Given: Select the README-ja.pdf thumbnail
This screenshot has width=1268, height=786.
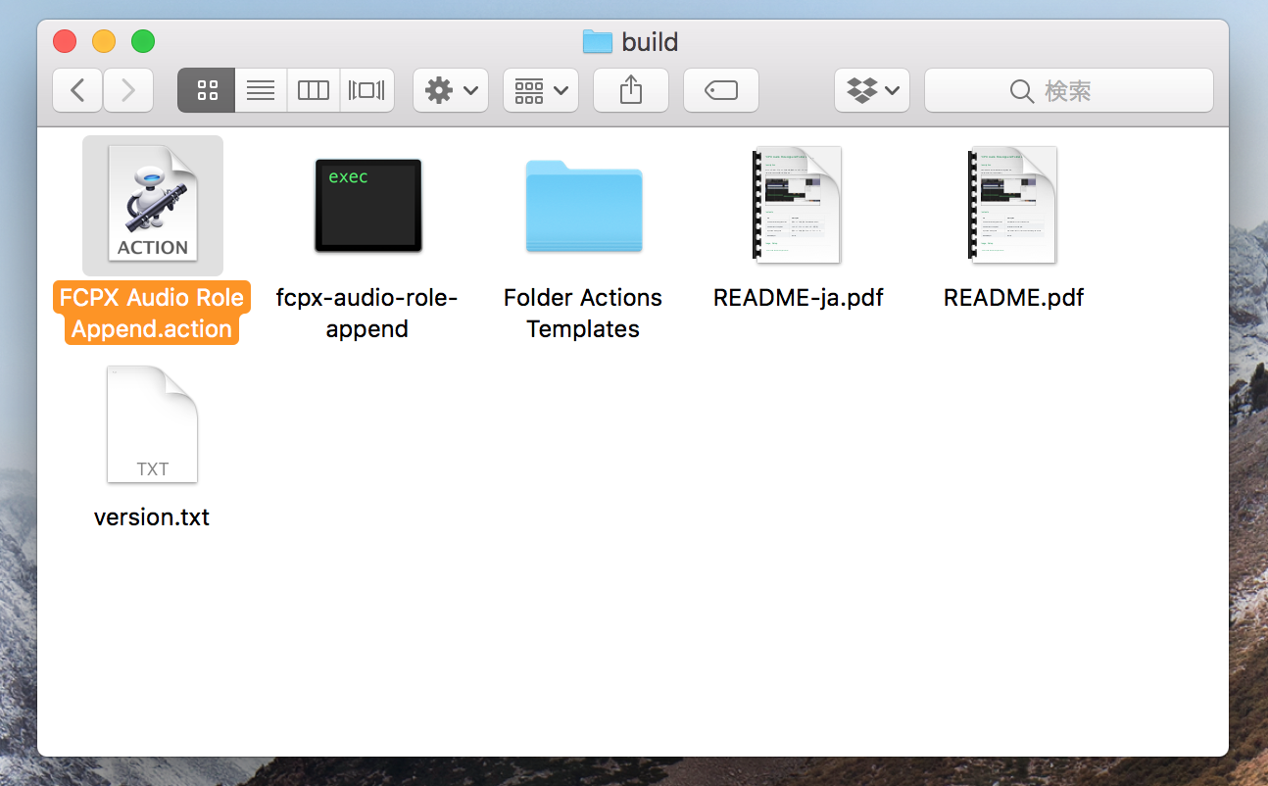Looking at the screenshot, I should click(x=798, y=205).
